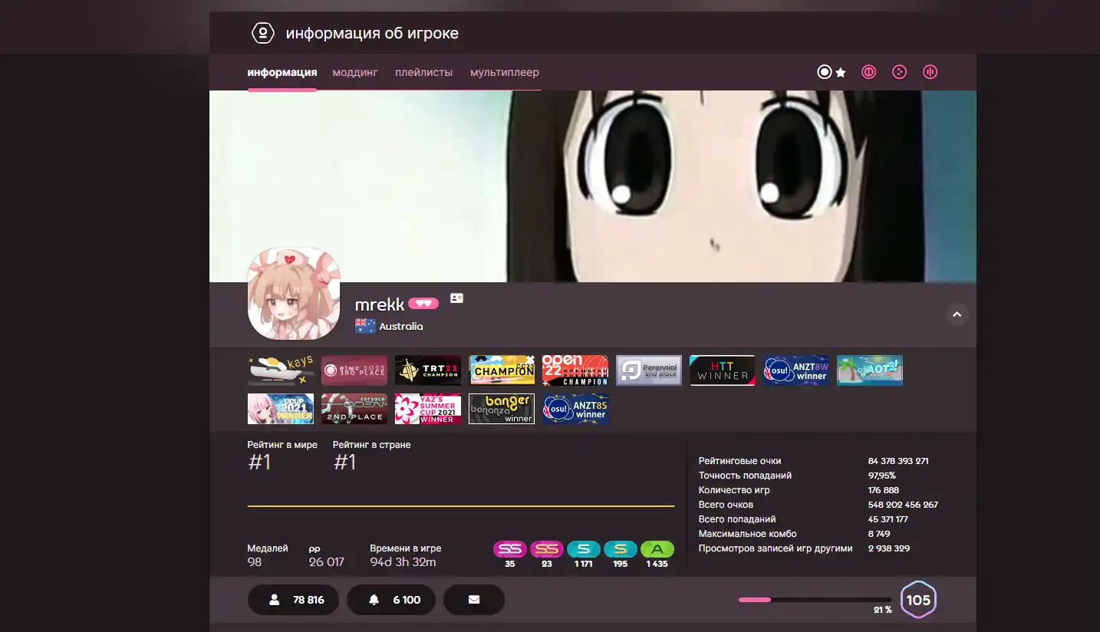Click the maximum combo value 8 749
This screenshot has height=632, width=1100.
pos(879,534)
